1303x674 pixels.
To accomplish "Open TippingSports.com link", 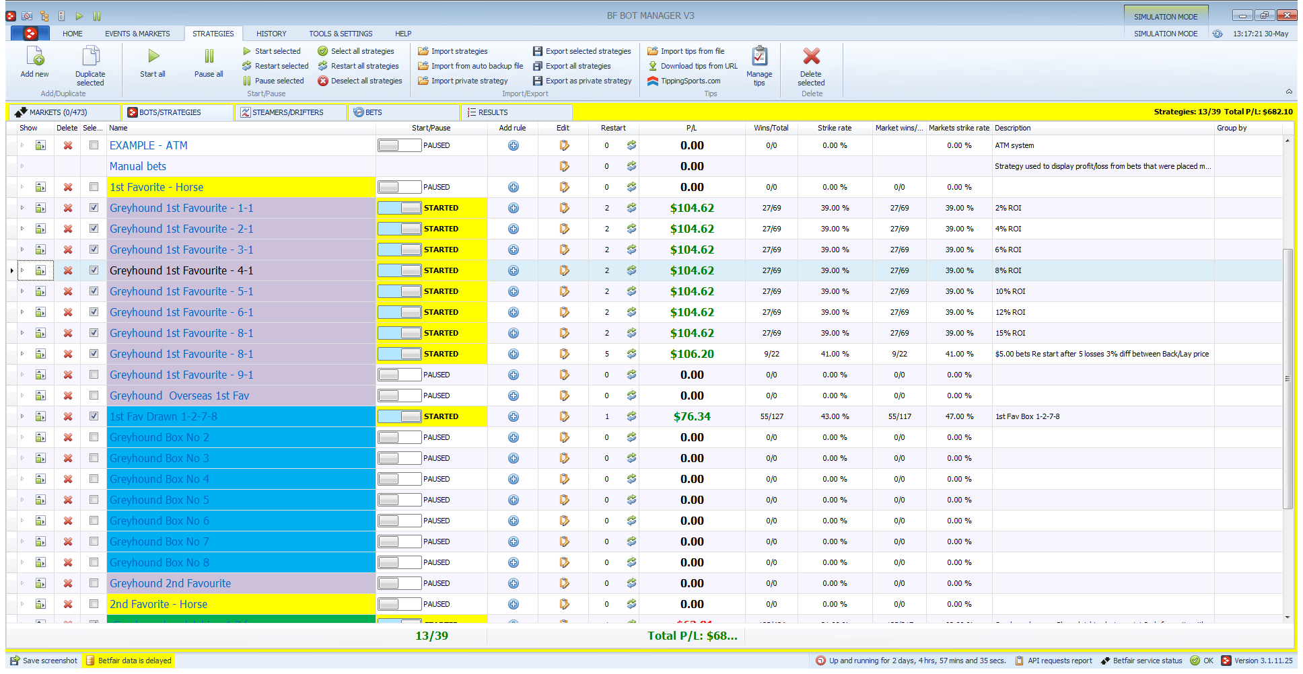I will point(684,81).
